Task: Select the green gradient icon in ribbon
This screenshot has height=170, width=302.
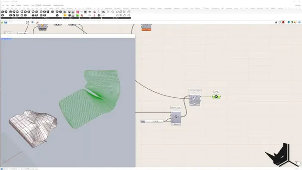Action: point(77,15)
